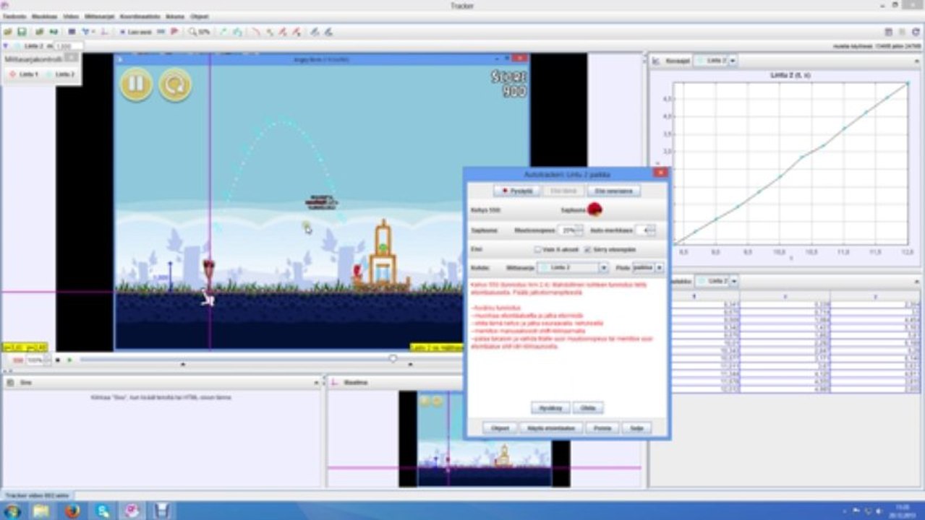Click the Sulje button in Autotracker
Screen dimensions: 925x520
(636, 428)
